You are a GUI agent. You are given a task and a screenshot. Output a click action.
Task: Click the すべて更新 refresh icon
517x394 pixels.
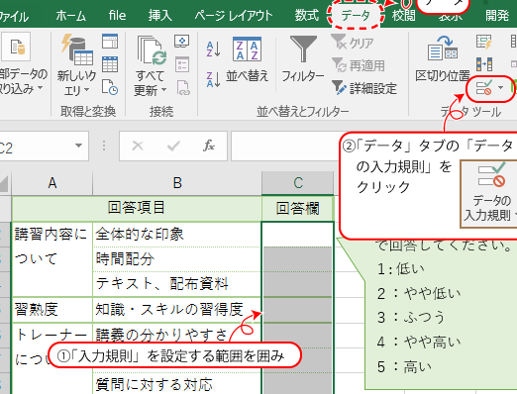coord(152,50)
